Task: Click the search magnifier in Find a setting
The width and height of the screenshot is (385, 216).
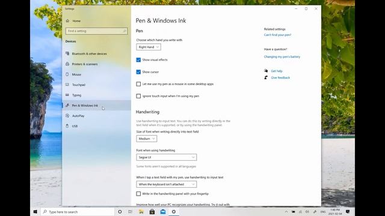Action: (x=125, y=31)
